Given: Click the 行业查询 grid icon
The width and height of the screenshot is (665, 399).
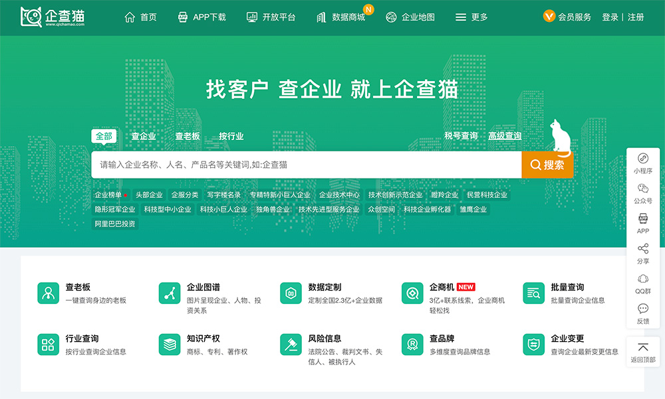Looking at the screenshot, I should click(x=49, y=345).
